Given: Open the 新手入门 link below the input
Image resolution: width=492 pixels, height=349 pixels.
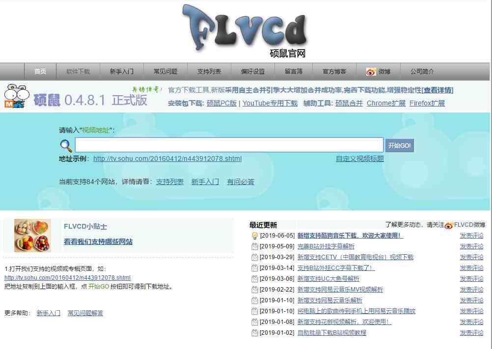Looking at the screenshot, I should pyautogui.click(x=205, y=182).
